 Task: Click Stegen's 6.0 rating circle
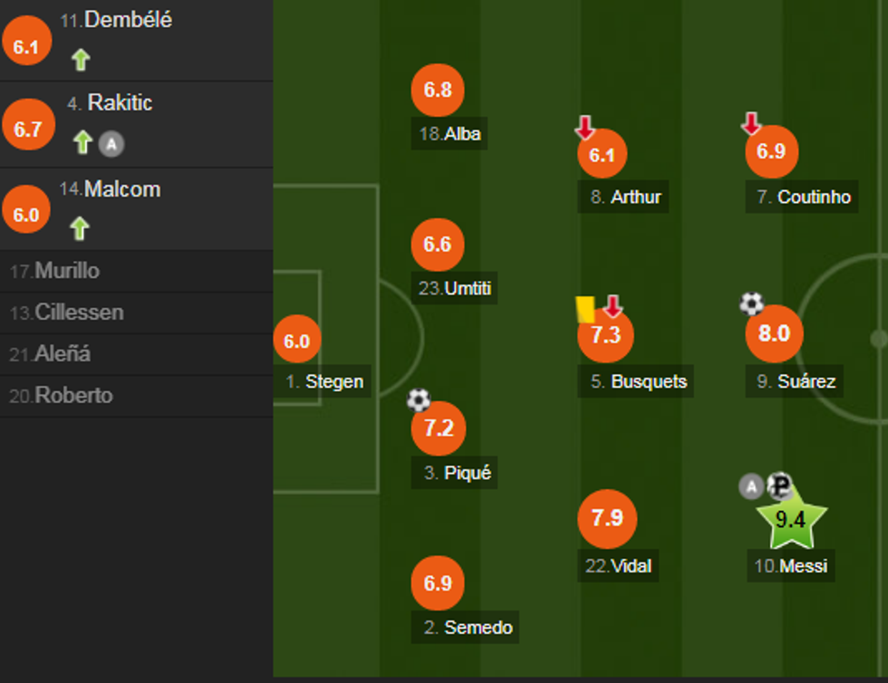point(296,341)
